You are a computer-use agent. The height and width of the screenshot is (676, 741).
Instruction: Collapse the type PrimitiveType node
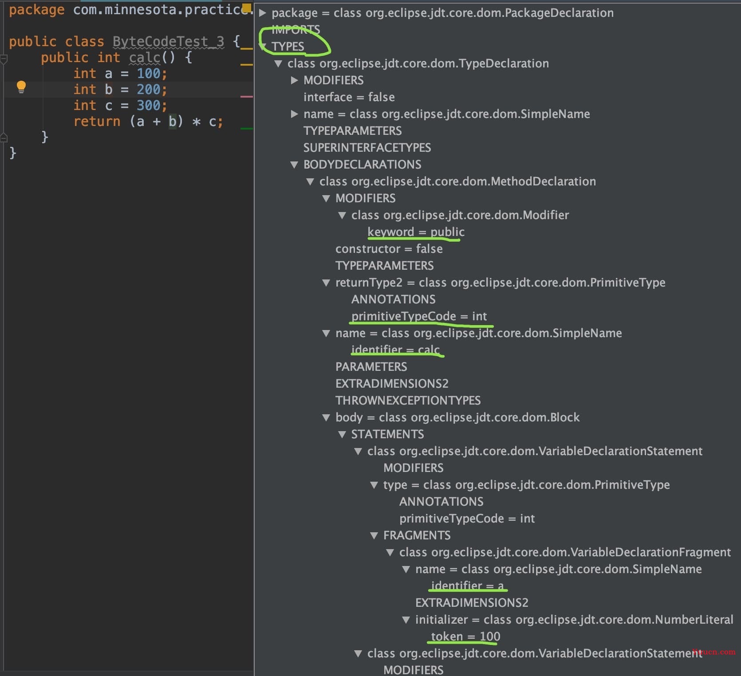click(x=374, y=485)
